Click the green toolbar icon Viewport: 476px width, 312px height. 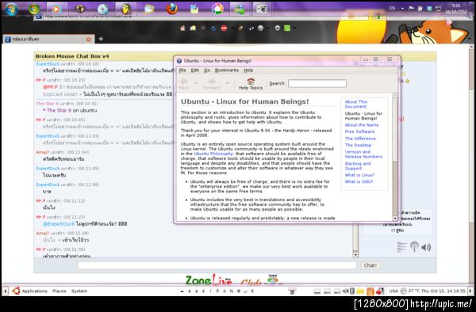pos(287,29)
